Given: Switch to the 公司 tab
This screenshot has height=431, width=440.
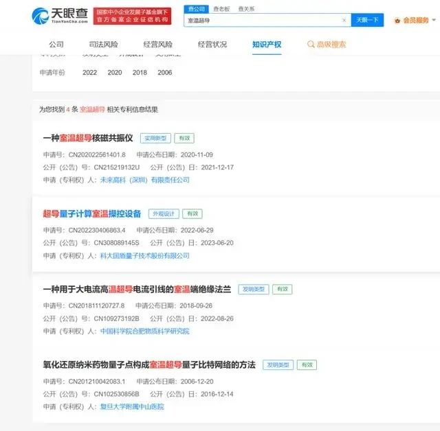Looking at the screenshot, I should (x=56, y=44).
